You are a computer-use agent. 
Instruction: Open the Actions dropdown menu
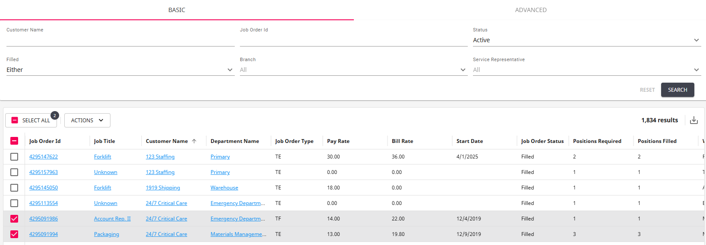(87, 121)
